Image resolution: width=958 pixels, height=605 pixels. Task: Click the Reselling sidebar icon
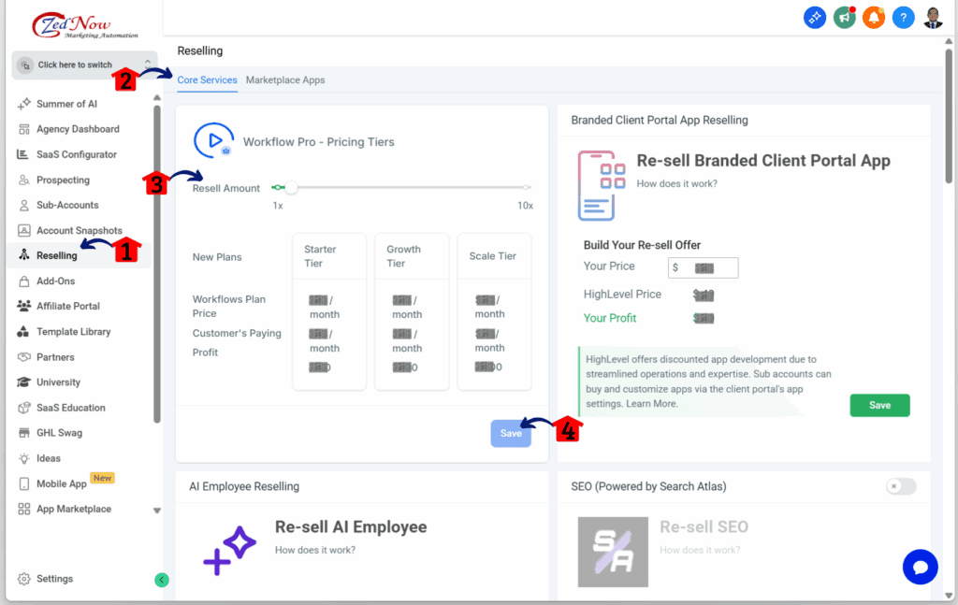[23, 255]
